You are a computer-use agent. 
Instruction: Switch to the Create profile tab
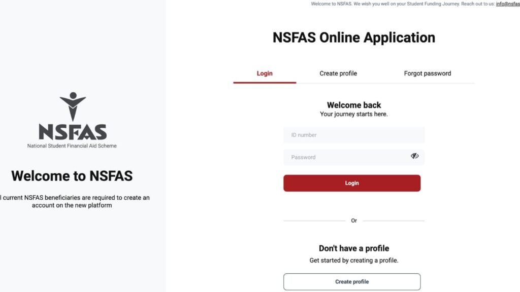(338, 73)
